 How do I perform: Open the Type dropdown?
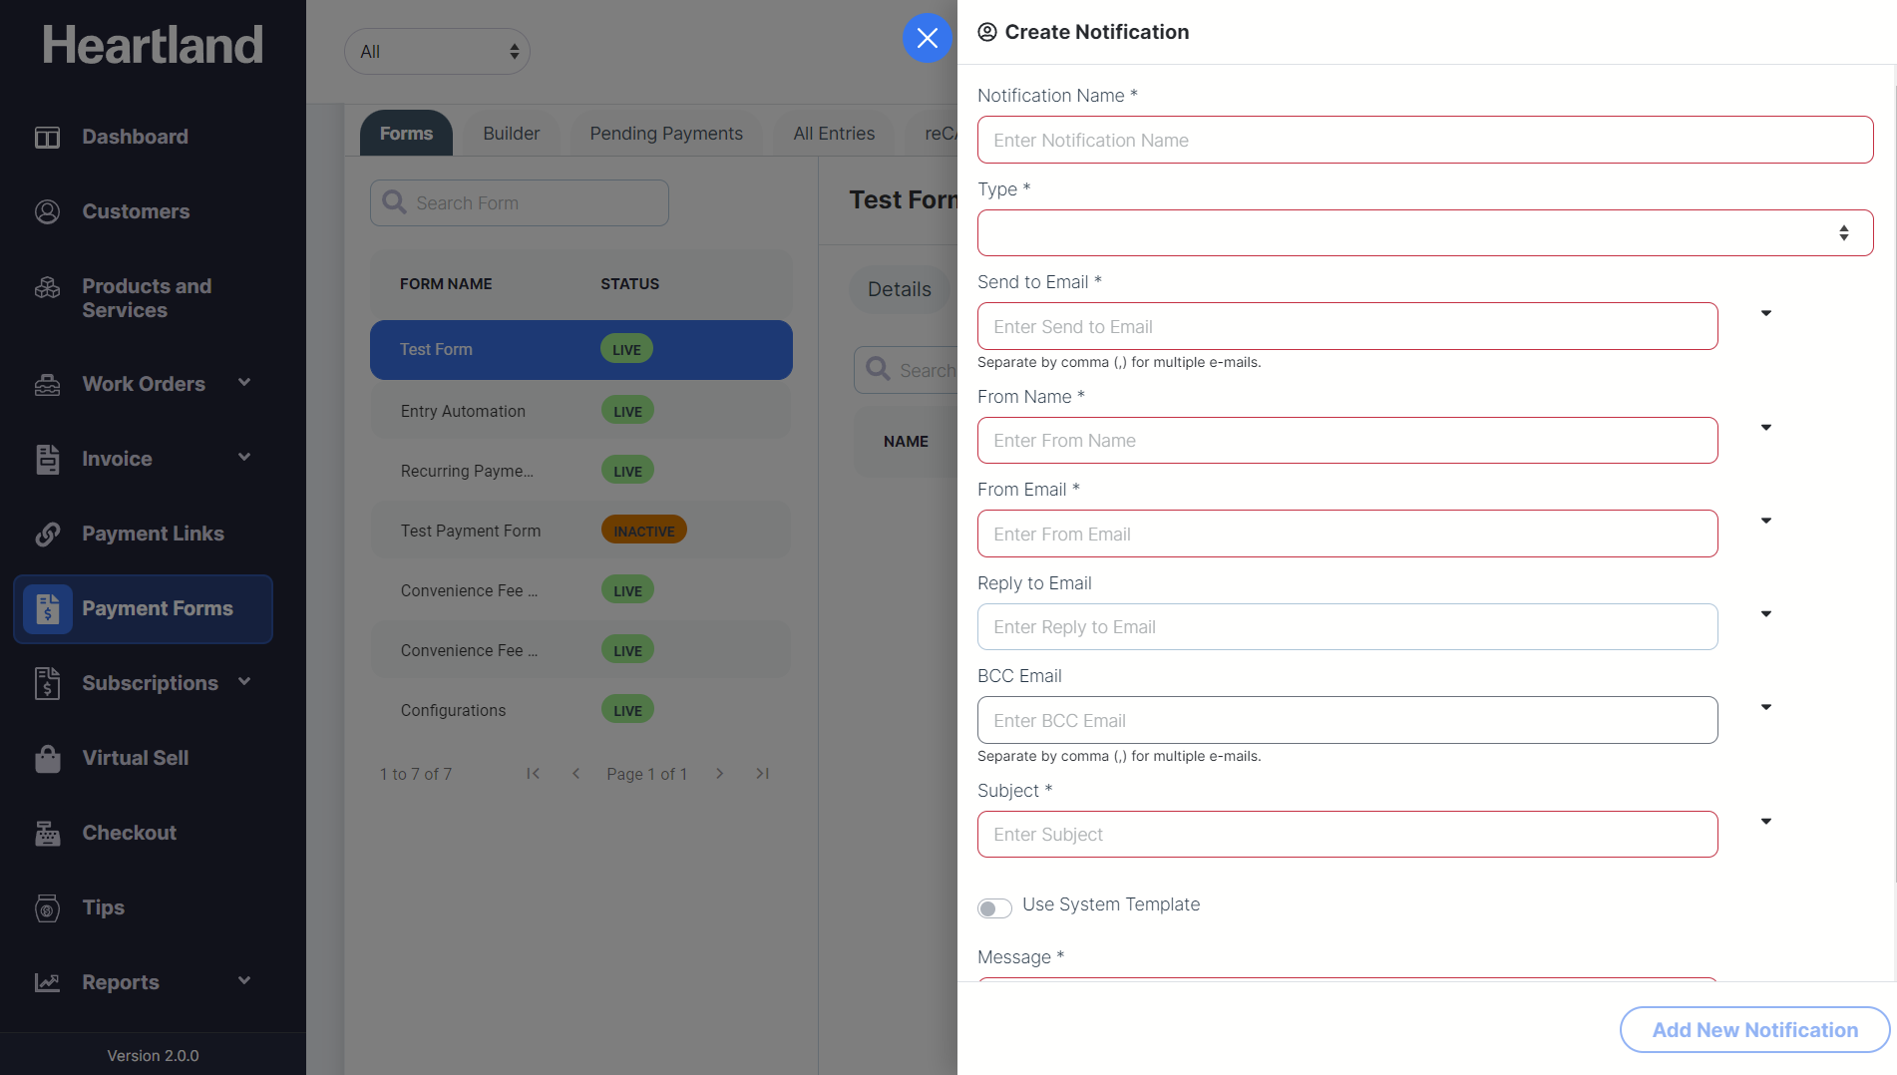[x=1424, y=233]
